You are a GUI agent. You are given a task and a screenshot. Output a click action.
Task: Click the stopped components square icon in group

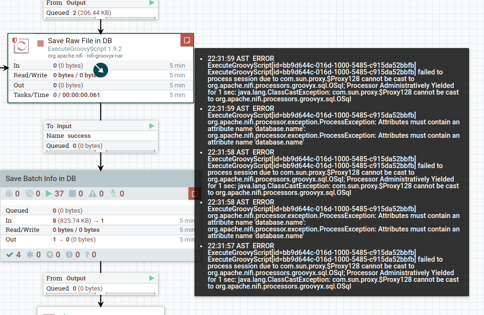pyautogui.click(x=72, y=194)
